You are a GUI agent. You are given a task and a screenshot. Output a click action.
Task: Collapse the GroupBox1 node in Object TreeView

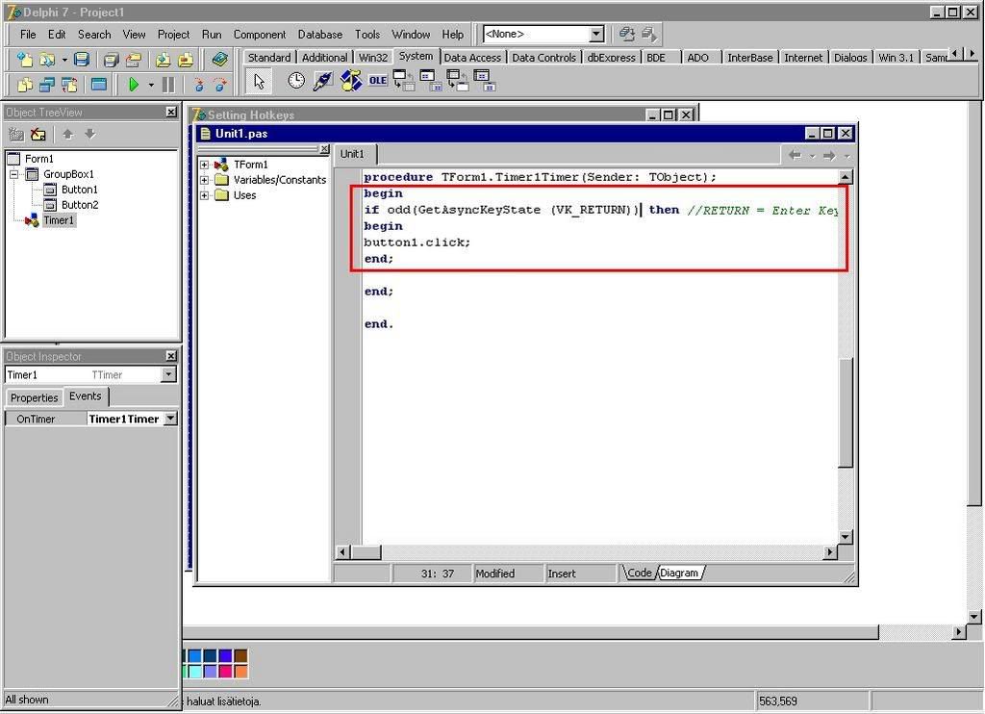(14, 174)
